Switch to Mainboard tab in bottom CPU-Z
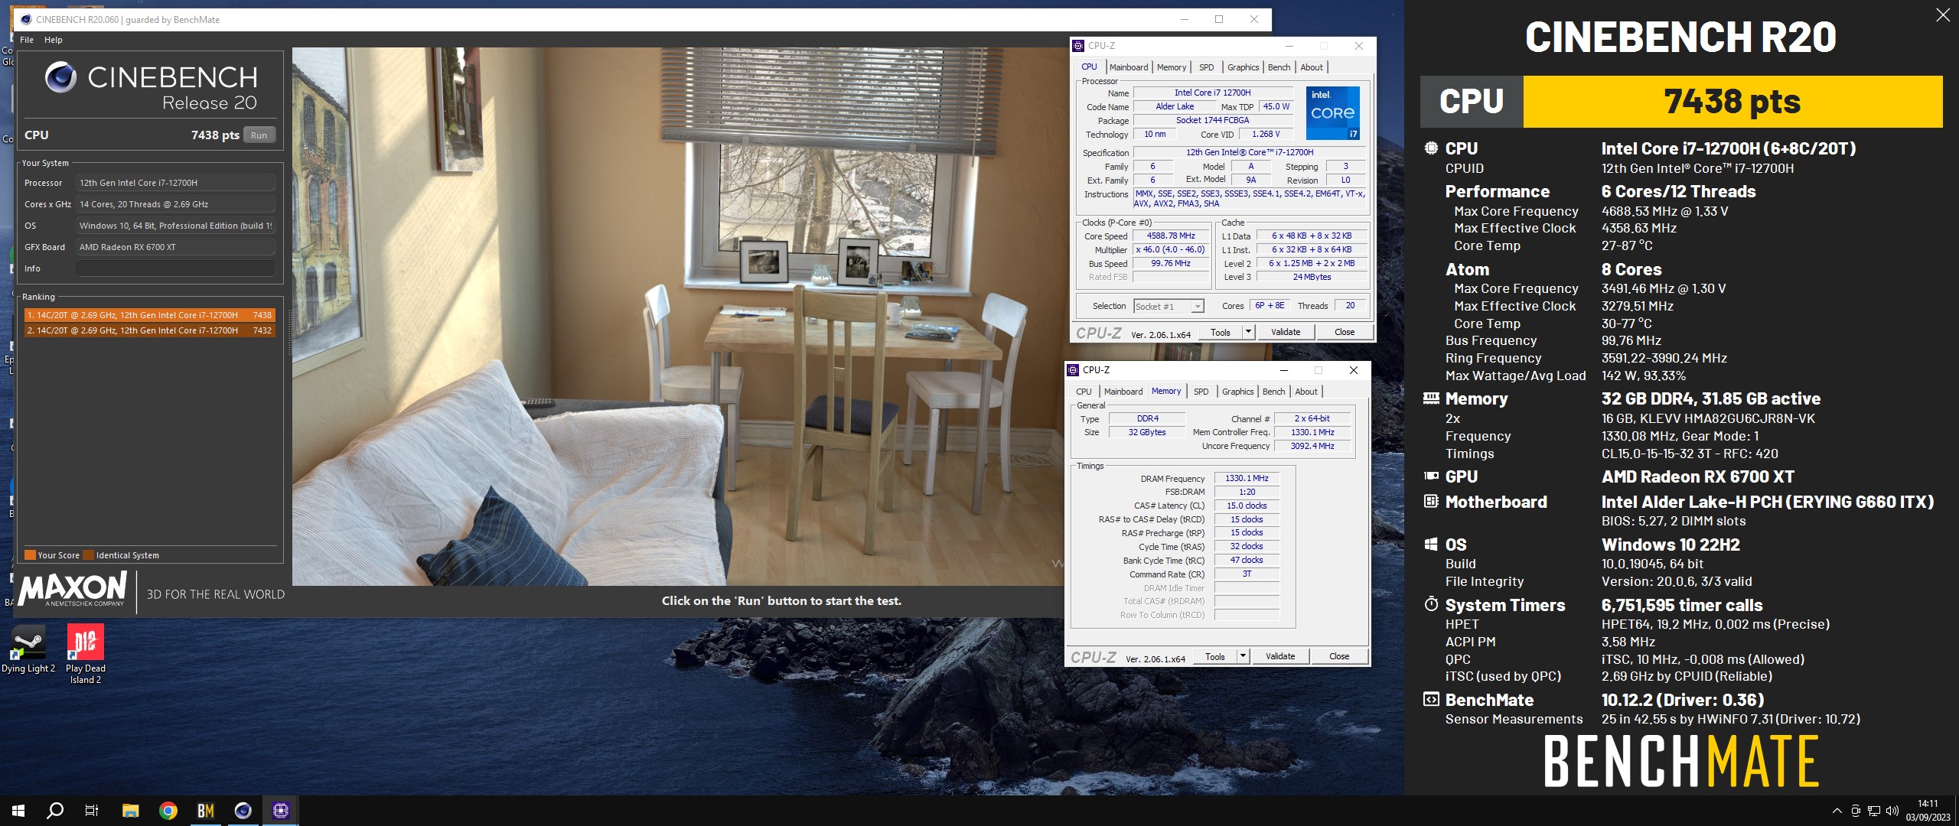Image resolution: width=1959 pixels, height=826 pixels. (x=1123, y=392)
